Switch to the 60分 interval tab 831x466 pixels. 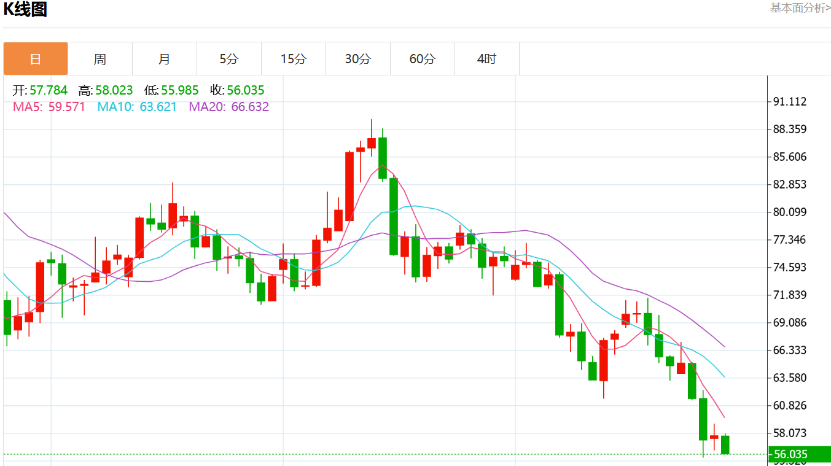(x=423, y=59)
